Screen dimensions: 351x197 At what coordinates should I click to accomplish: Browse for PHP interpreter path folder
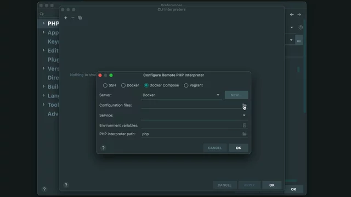tap(244, 134)
